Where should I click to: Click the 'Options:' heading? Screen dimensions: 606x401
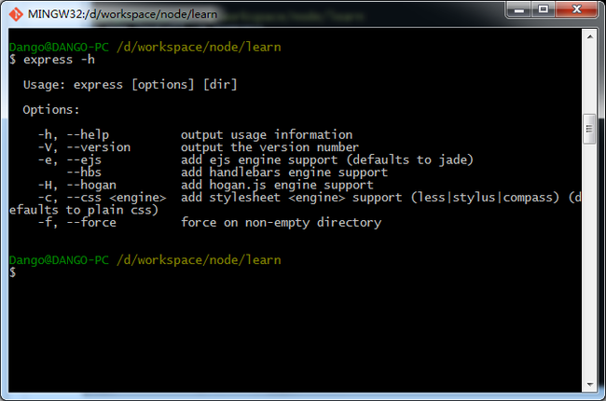(x=51, y=110)
